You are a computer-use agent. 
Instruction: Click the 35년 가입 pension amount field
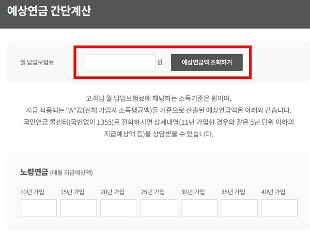pyautogui.click(x=239, y=208)
